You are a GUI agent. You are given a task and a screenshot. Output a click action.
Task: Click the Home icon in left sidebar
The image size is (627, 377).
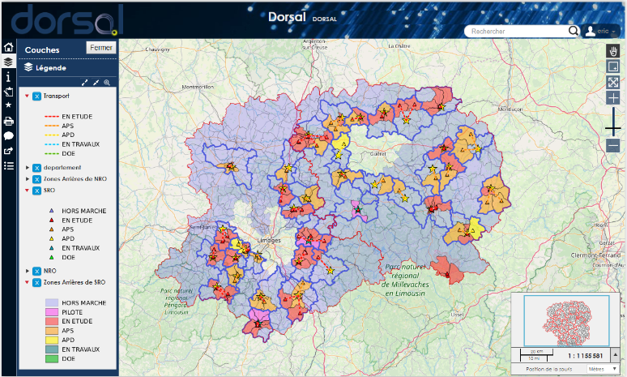(x=8, y=47)
